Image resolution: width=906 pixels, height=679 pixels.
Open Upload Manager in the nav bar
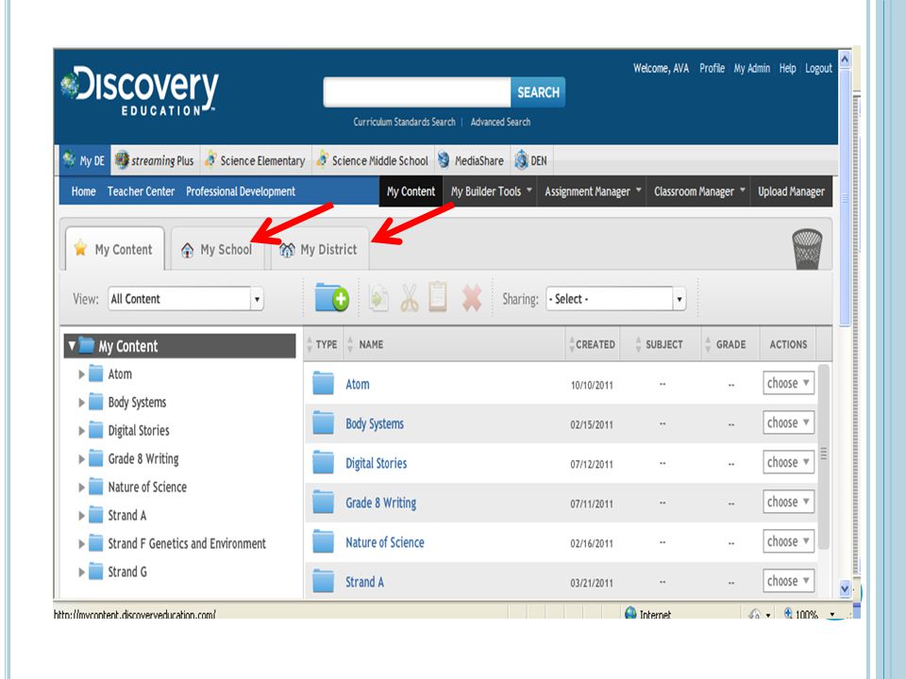pos(791,191)
